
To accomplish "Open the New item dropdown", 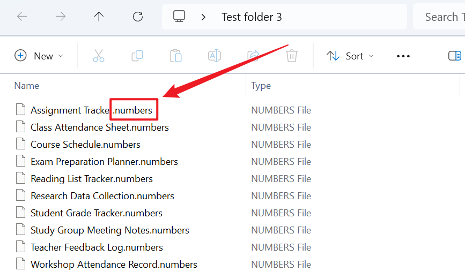I will (x=39, y=56).
